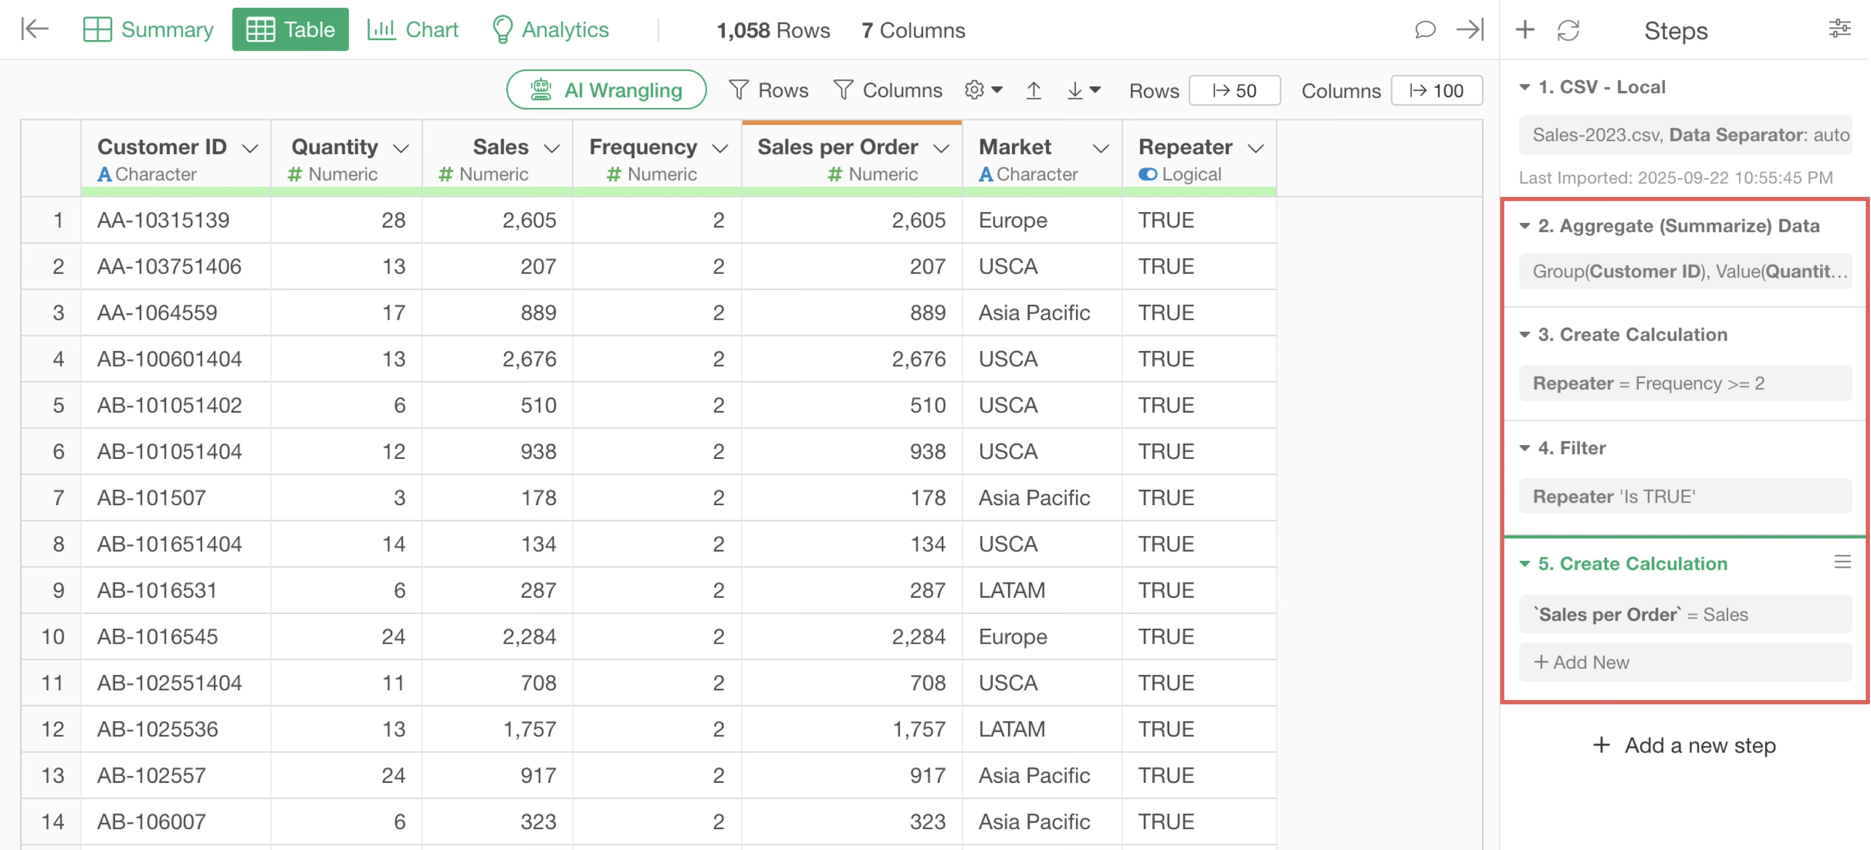Open the step 5 hamburger menu
The width and height of the screenshot is (1871, 850).
coord(1842,561)
